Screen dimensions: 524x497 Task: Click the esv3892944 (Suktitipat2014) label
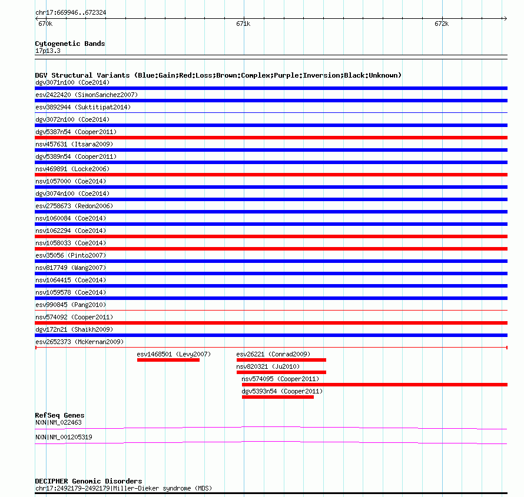[x=83, y=107]
